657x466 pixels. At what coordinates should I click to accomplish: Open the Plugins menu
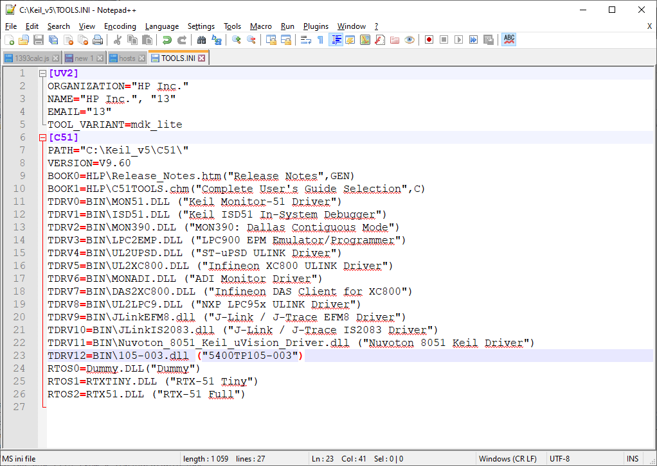pos(316,26)
